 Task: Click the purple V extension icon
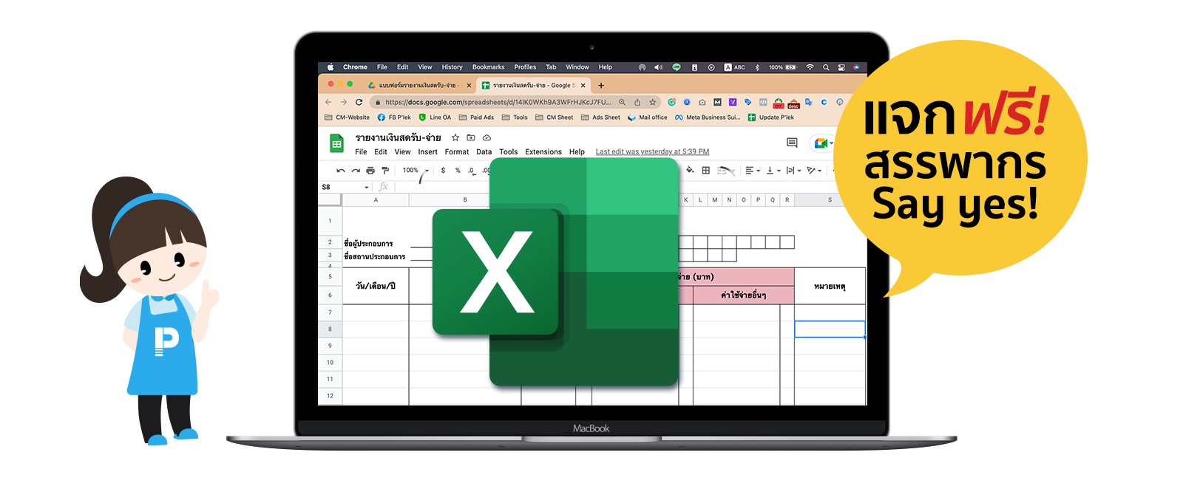[733, 102]
